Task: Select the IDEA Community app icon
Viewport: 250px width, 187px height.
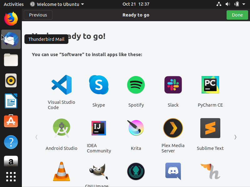Action: click(99, 128)
